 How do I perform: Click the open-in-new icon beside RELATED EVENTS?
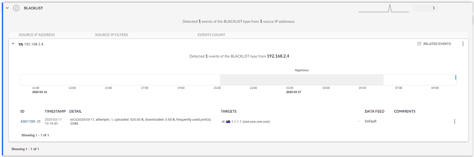[419, 44]
